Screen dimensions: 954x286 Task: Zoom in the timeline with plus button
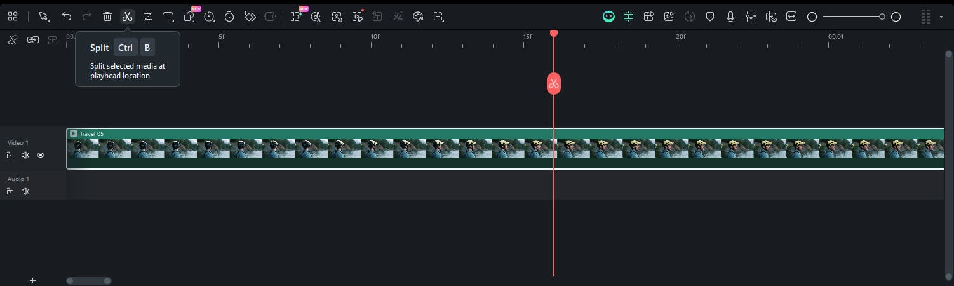click(x=896, y=17)
